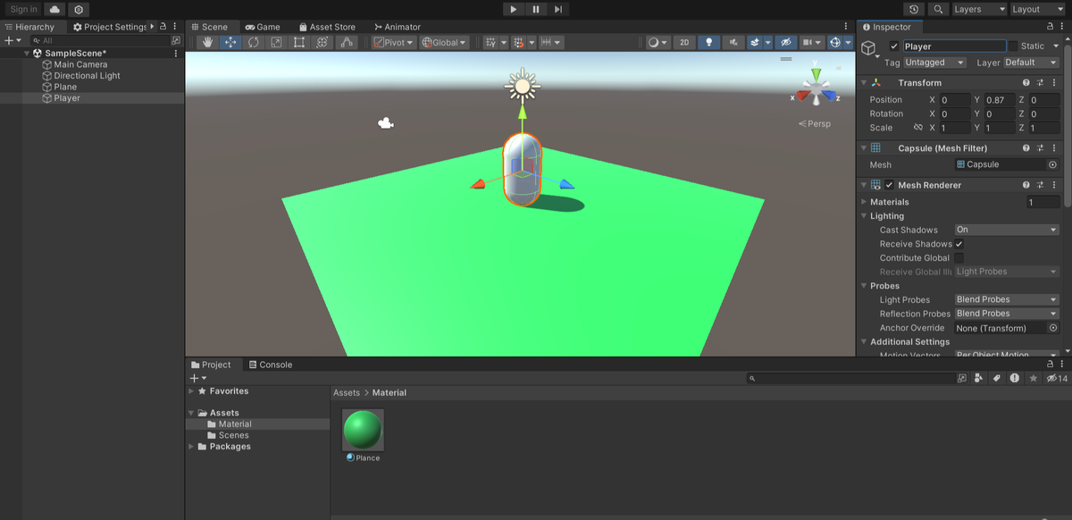1072x520 pixels.
Task: Click the Step frame button
Action: pyautogui.click(x=558, y=9)
